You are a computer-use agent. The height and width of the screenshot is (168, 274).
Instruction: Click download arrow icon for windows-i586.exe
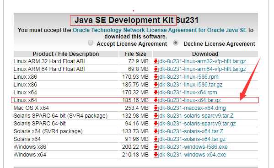[x=156, y=147]
